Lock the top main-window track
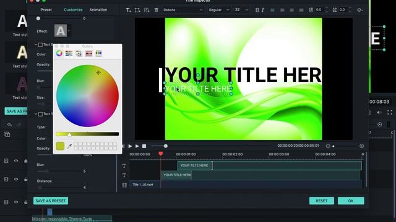The height and width of the screenshot is (222, 396). (x=25, y=161)
